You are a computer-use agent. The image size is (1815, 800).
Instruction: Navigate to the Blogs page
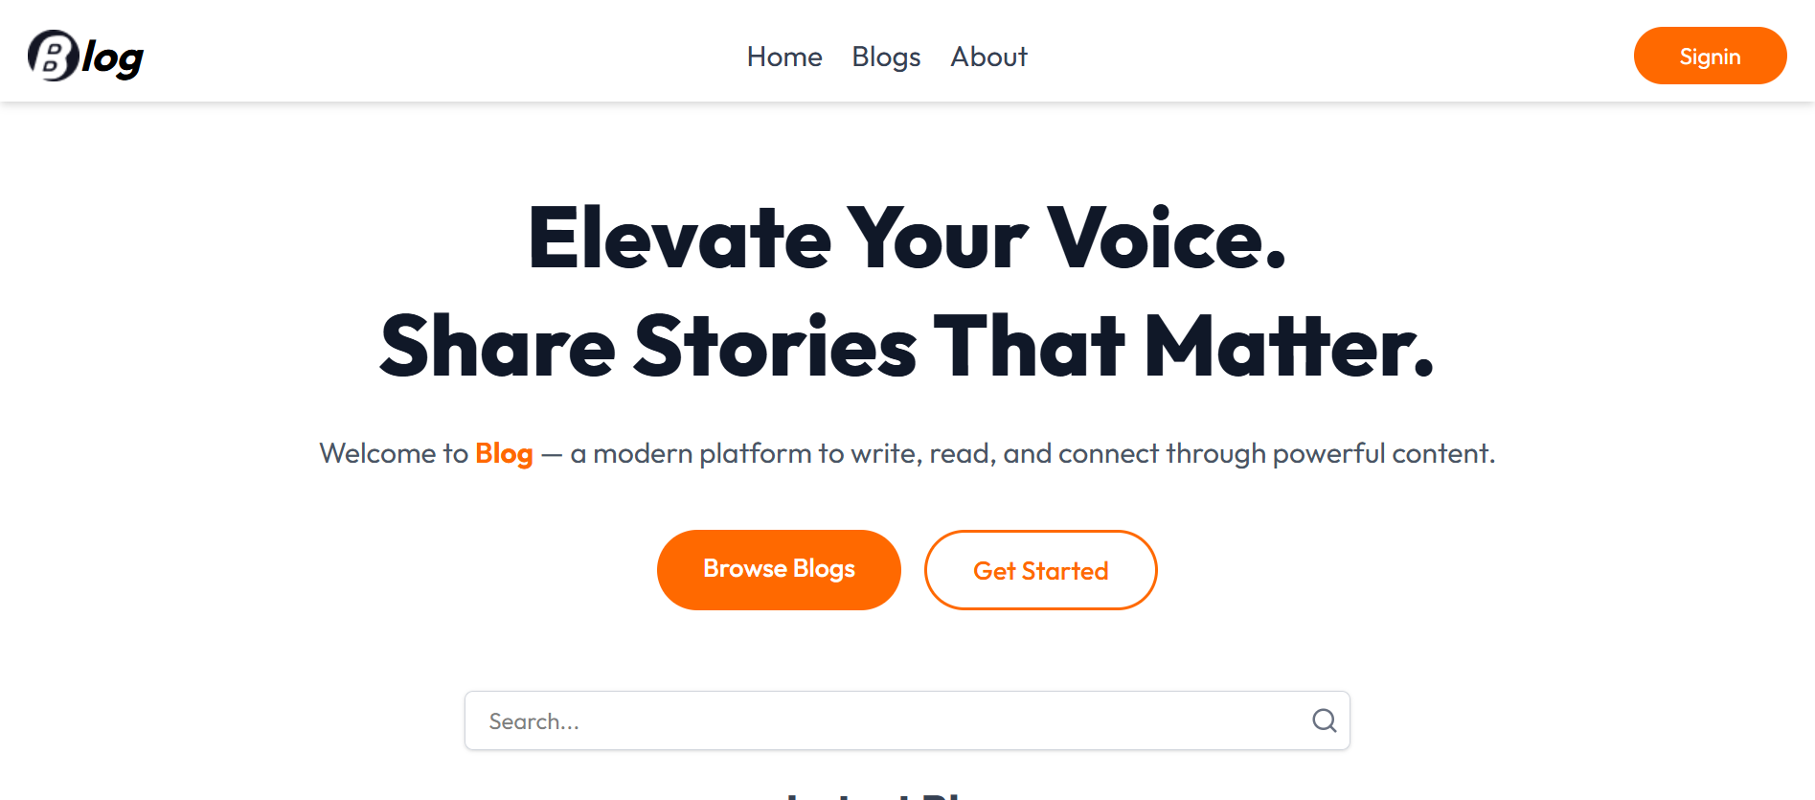click(x=885, y=57)
